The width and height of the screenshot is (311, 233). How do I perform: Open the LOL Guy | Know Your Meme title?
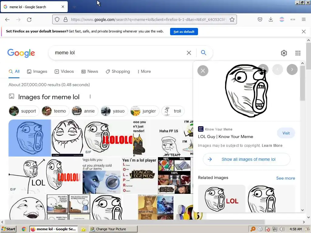225,137
